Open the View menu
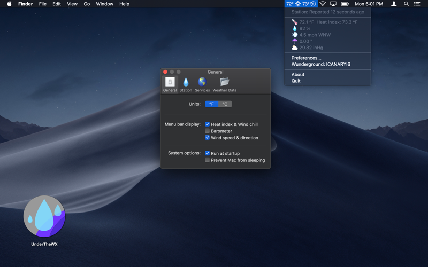 pos(72,4)
